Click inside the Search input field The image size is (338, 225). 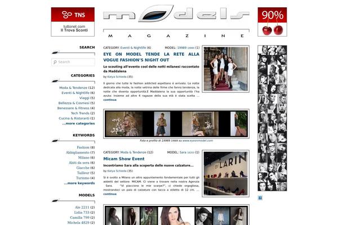click(73, 62)
